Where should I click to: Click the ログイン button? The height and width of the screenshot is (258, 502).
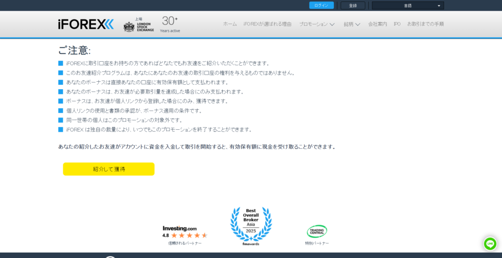coord(322,5)
